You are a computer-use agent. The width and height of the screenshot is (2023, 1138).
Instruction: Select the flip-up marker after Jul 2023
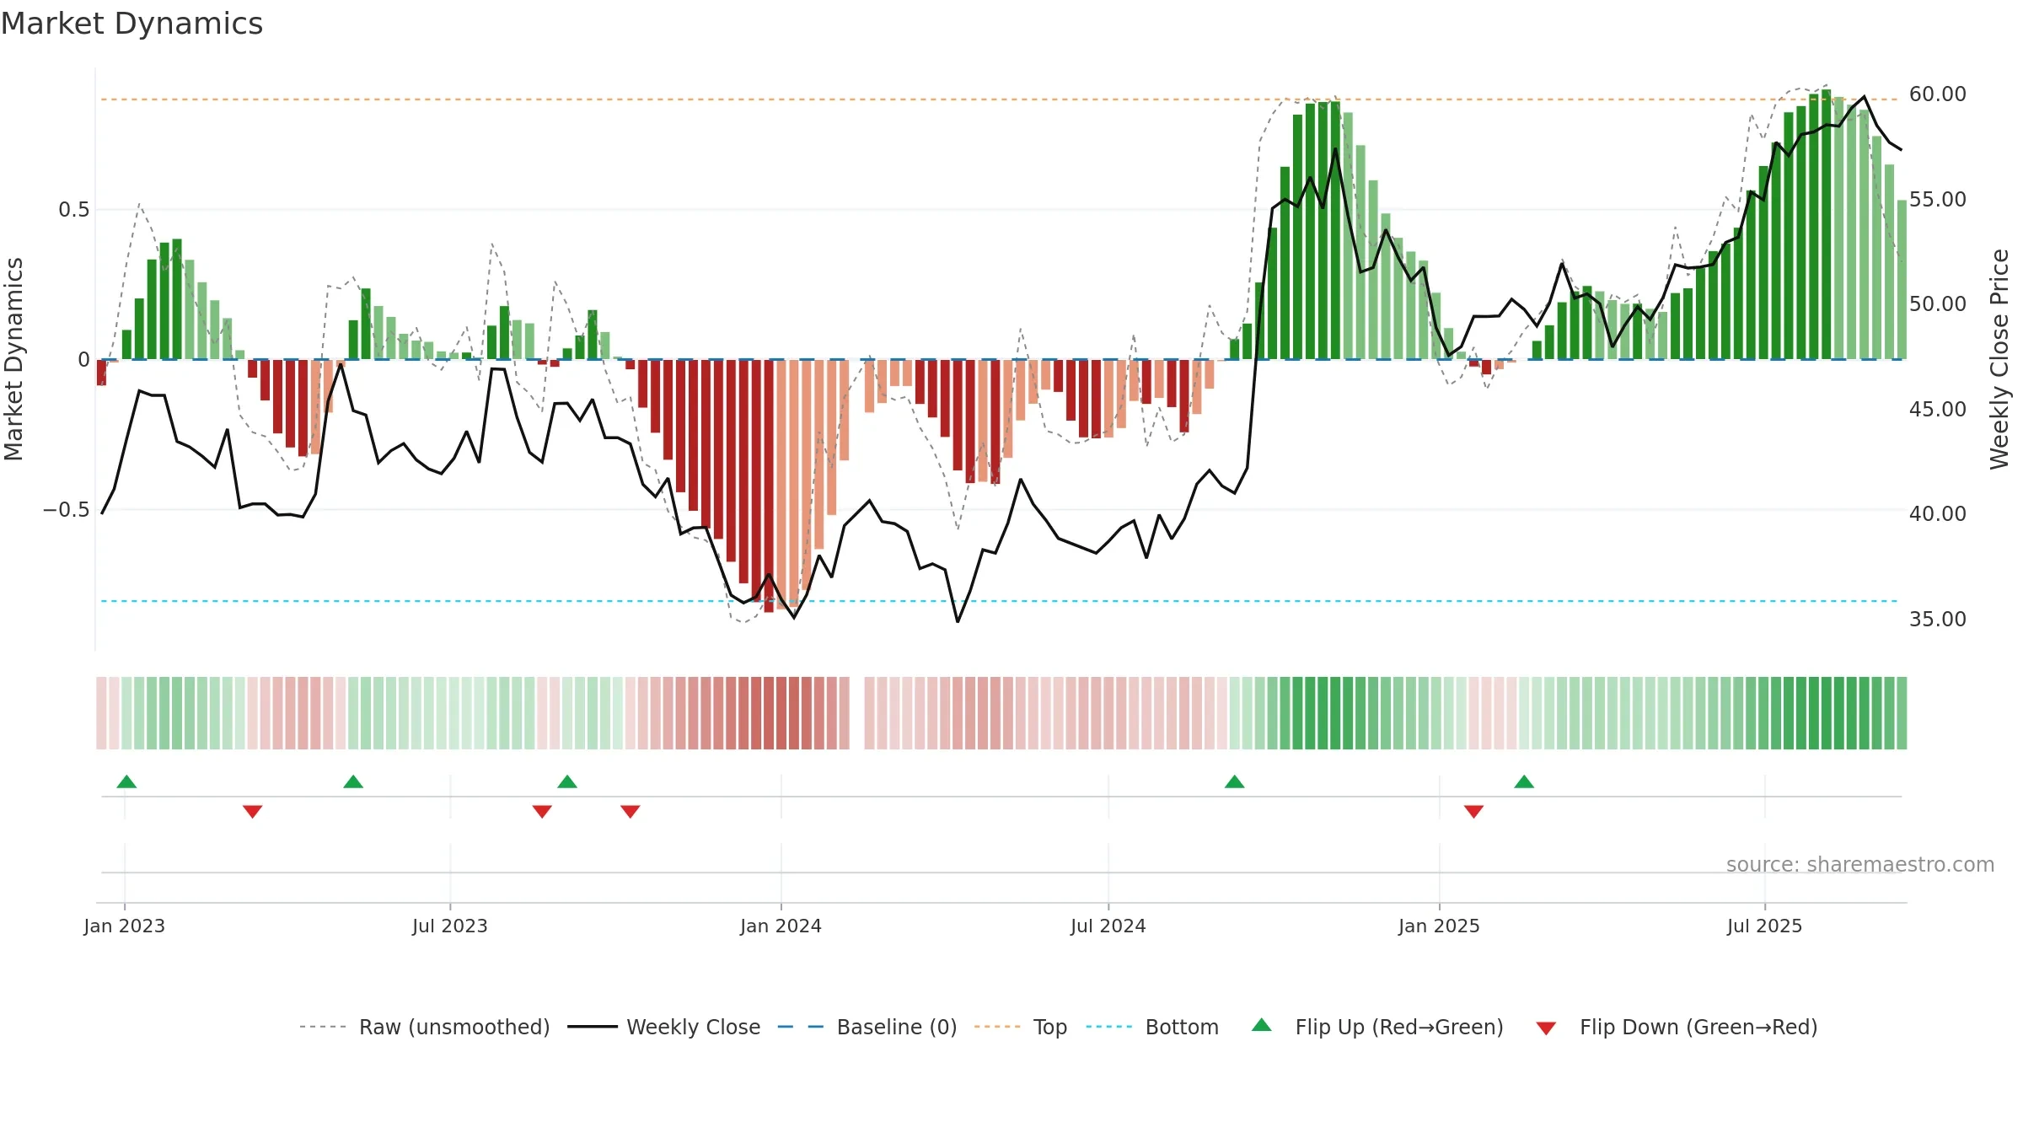(x=567, y=781)
